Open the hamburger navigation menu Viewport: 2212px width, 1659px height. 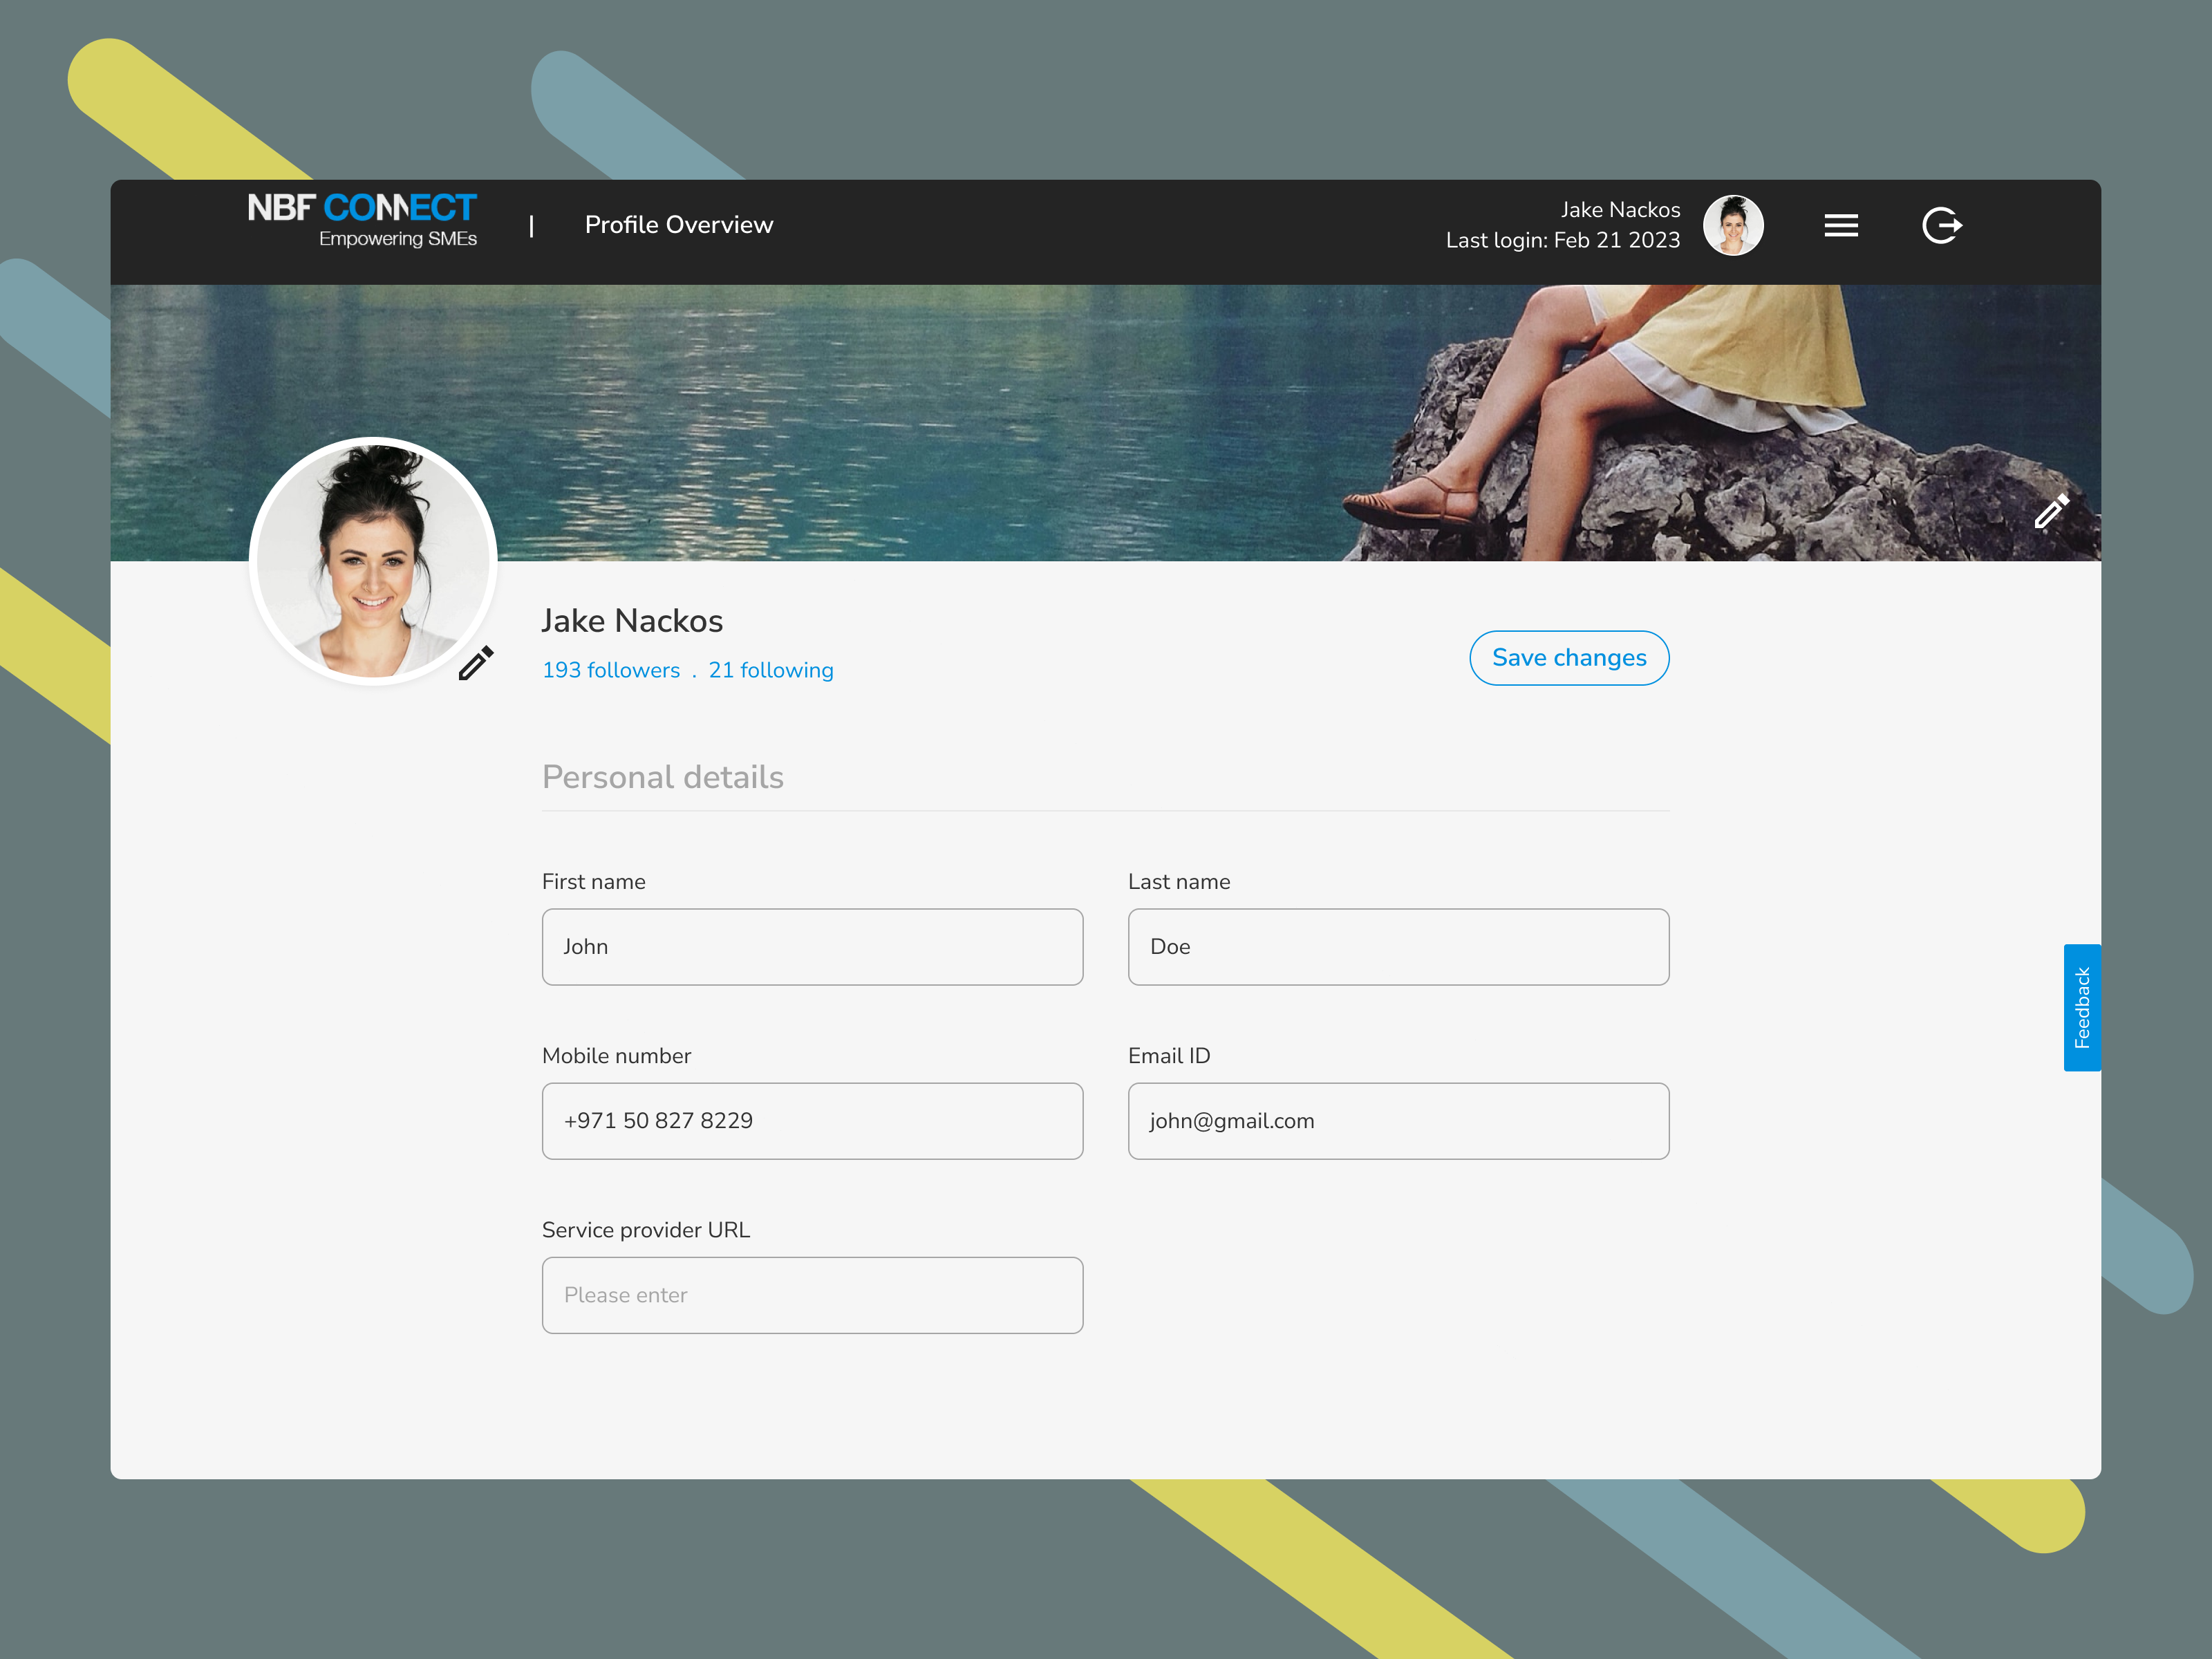pyautogui.click(x=1841, y=225)
